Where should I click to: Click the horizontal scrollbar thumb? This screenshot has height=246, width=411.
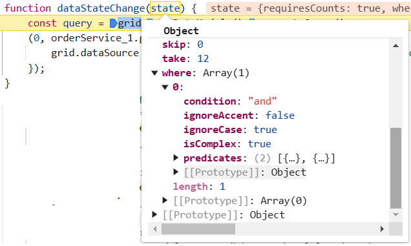pyautogui.click(x=198, y=229)
